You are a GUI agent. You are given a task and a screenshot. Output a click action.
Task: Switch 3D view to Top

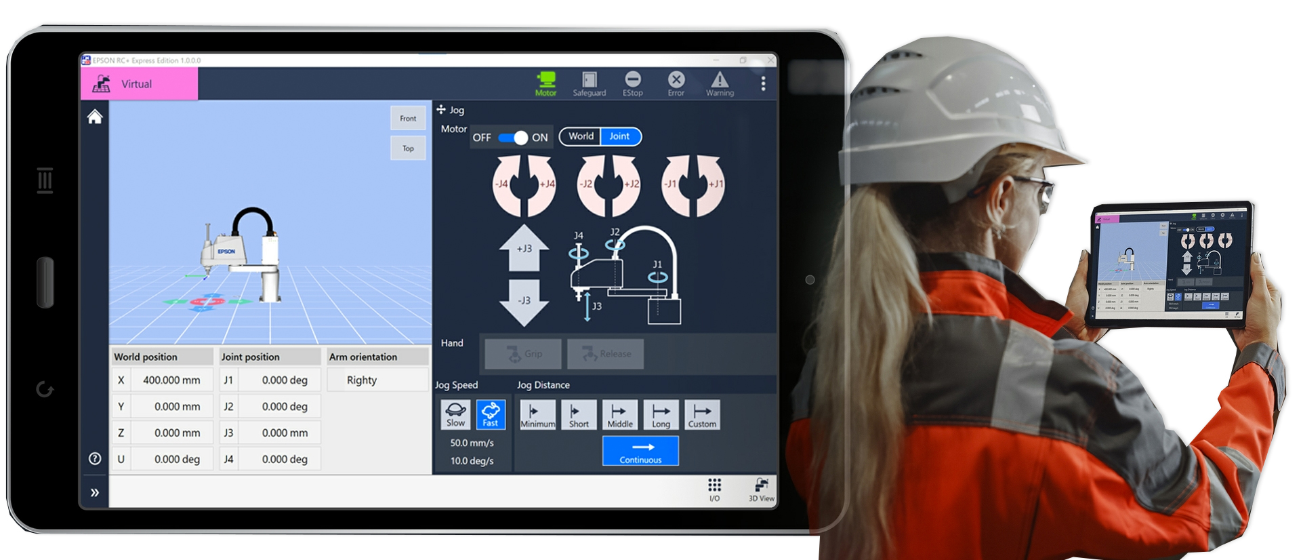pos(408,148)
